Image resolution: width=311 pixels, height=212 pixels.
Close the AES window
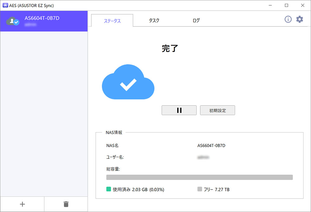pos(303,5)
